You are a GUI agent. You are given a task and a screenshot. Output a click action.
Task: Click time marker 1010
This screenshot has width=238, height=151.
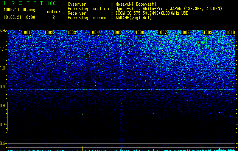point(230,32)
